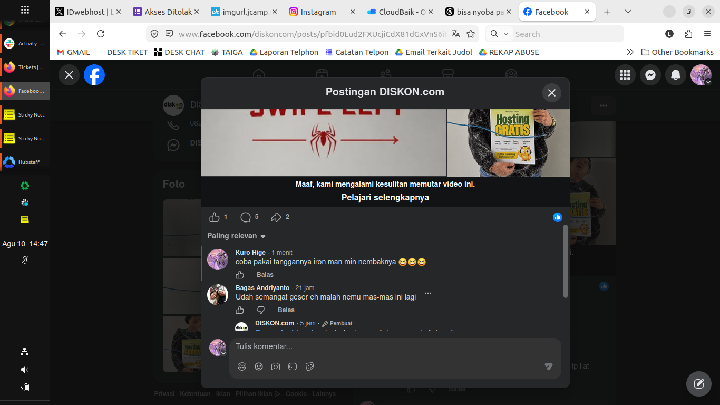Screen dimensions: 720x405
Task: Dislike Bagas Andriyanto's comment
Action: (261, 310)
